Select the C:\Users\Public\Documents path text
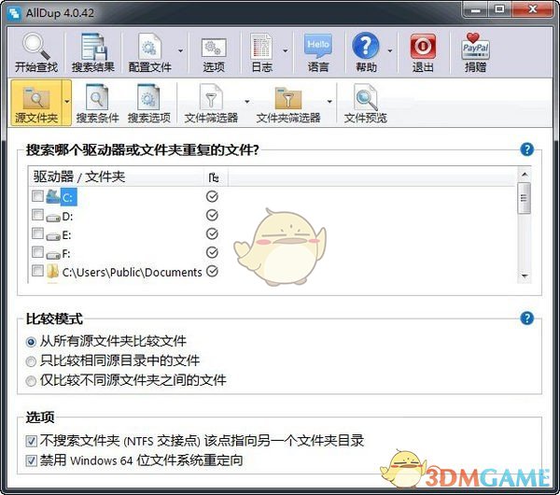The width and height of the screenshot is (560, 495). [133, 273]
